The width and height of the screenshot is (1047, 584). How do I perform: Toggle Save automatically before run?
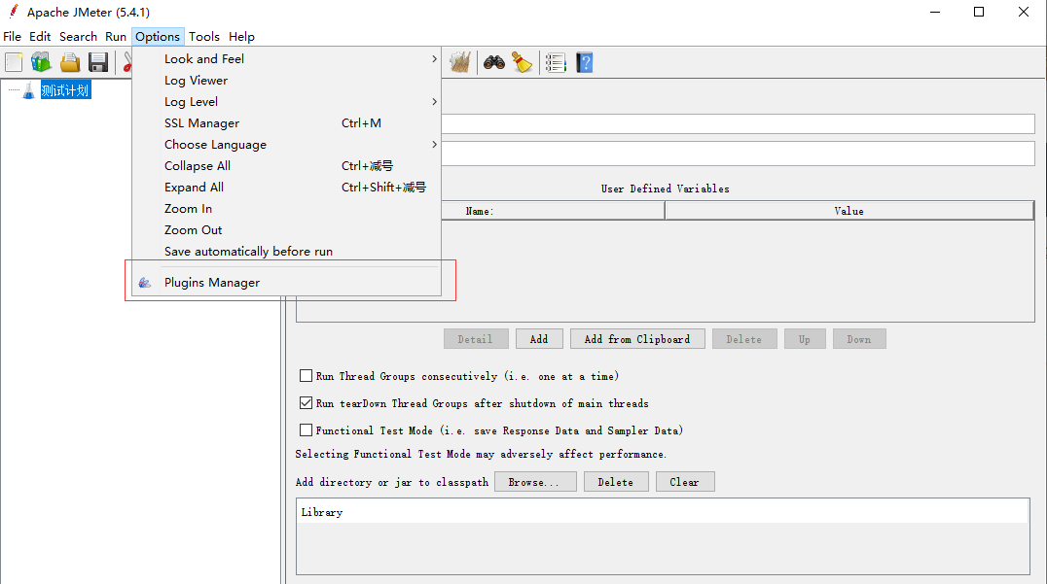(286, 251)
